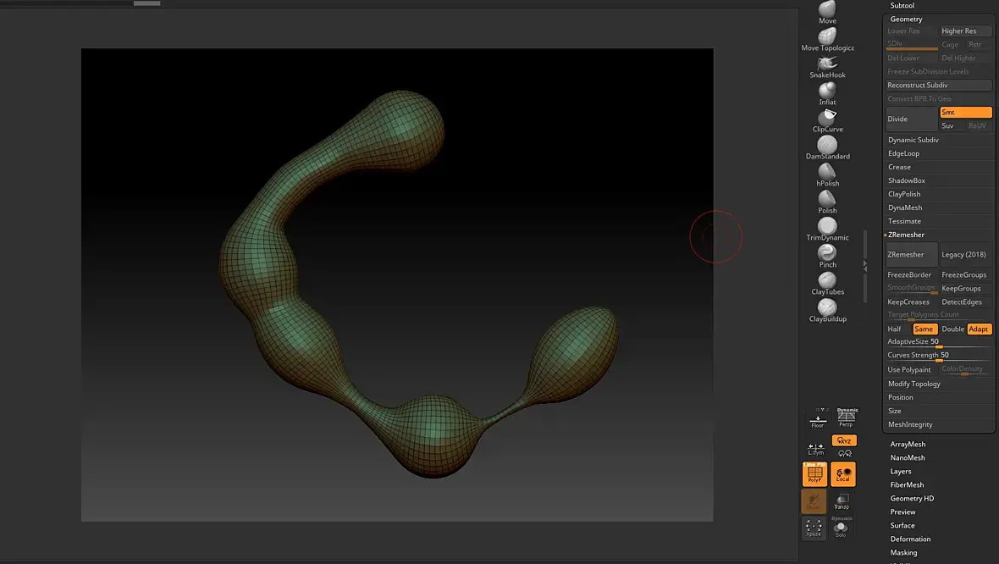Image resolution: width=999 pixels, height=564 pixels.
Task: Select the ClipCurve brush
Action: point(827,120)
